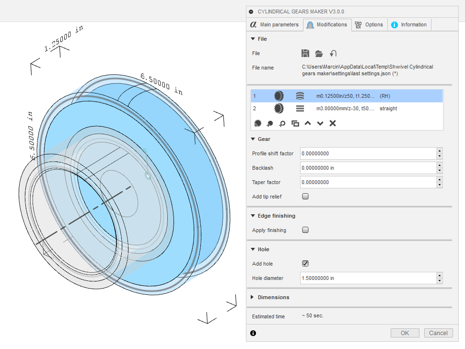Click gear icon in row 1

coord(279,96)
